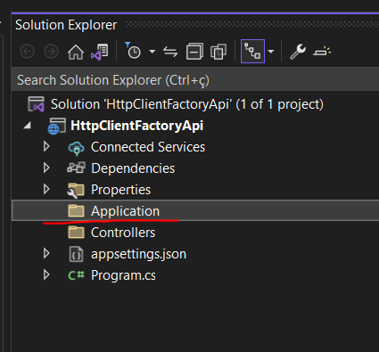The height and width of the screenshot is (352, 379).
Task: Select the Properties folder label
Action: tap(121, 190)
